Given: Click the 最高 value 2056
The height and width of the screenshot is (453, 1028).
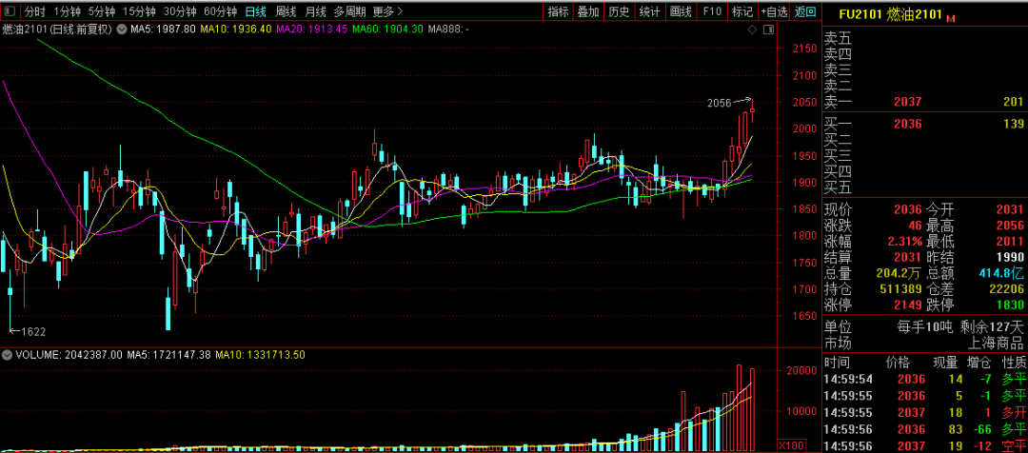Looking at the screenshot, I should pyautogui.click(x=1009, y=226).
